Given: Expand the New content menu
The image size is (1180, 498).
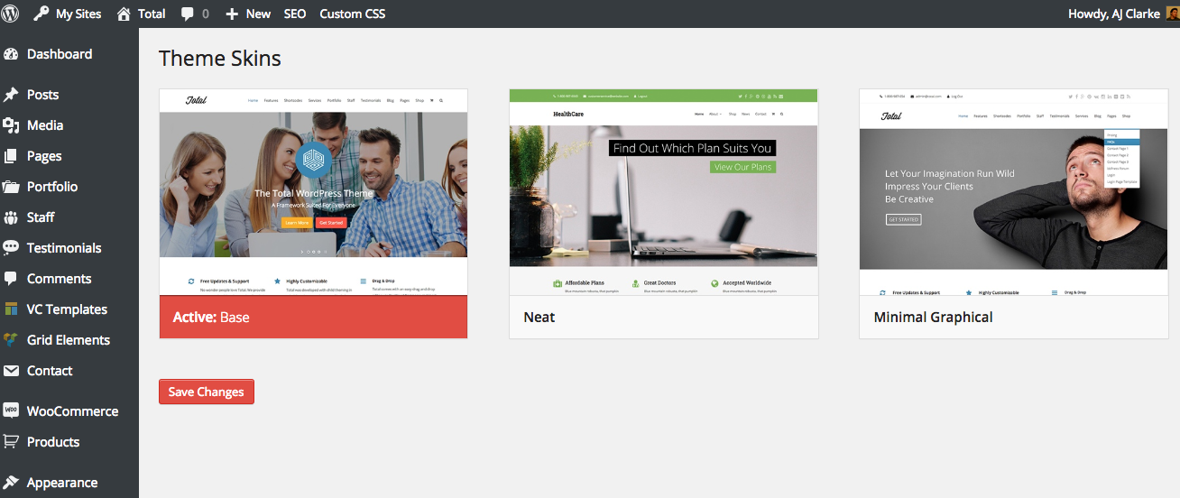Looking at the screenshot, I should (x=248, y=14).
